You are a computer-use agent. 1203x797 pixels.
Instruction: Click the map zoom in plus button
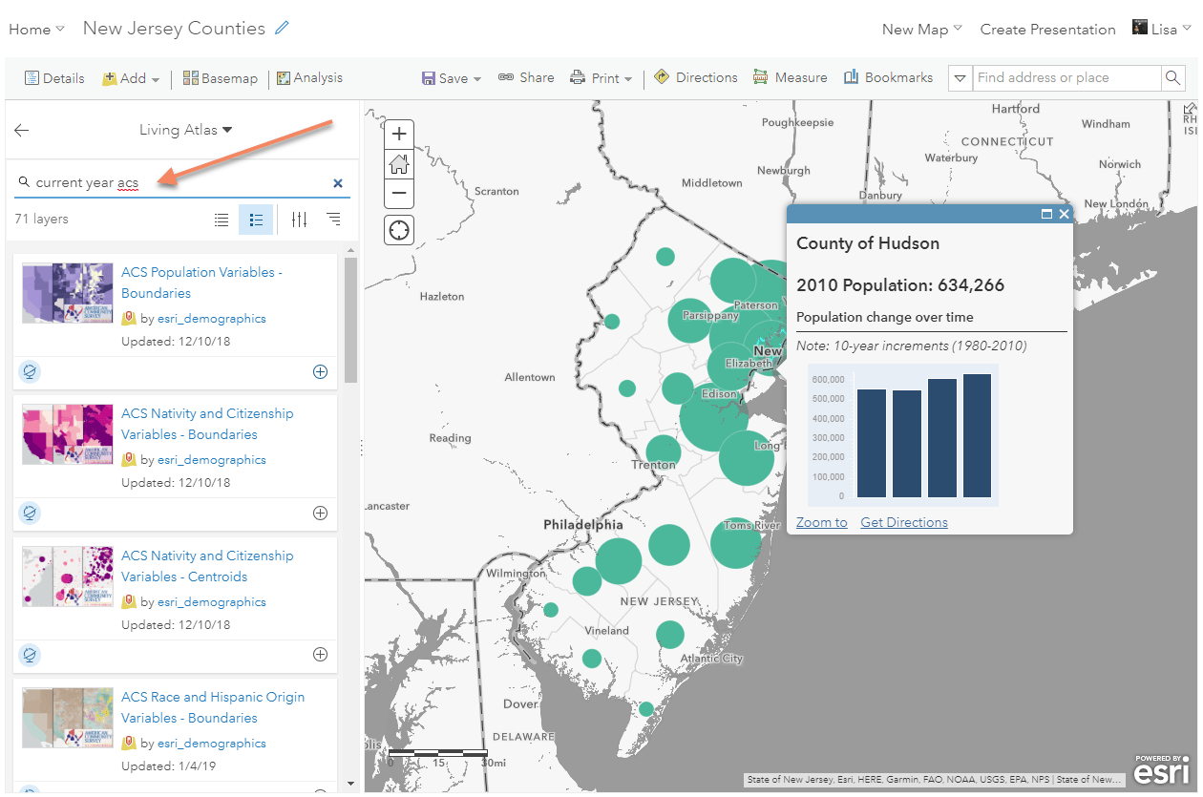[399, 134]
